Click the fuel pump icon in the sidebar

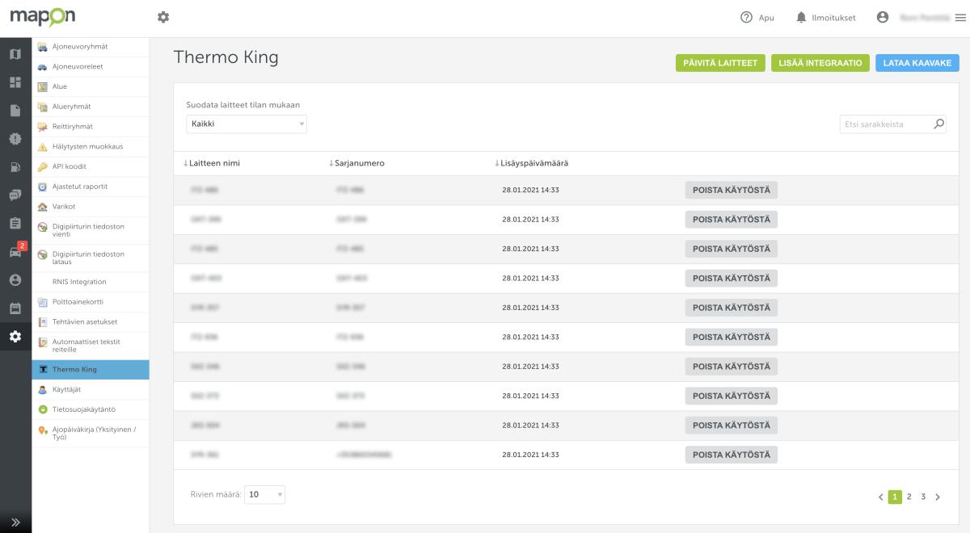15,167
